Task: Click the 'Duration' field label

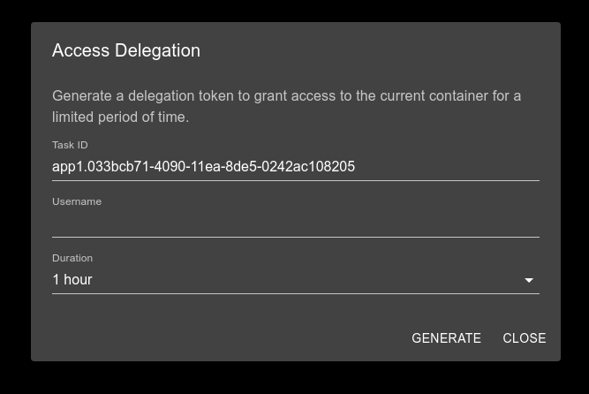Action: click(x=72, y=258)
